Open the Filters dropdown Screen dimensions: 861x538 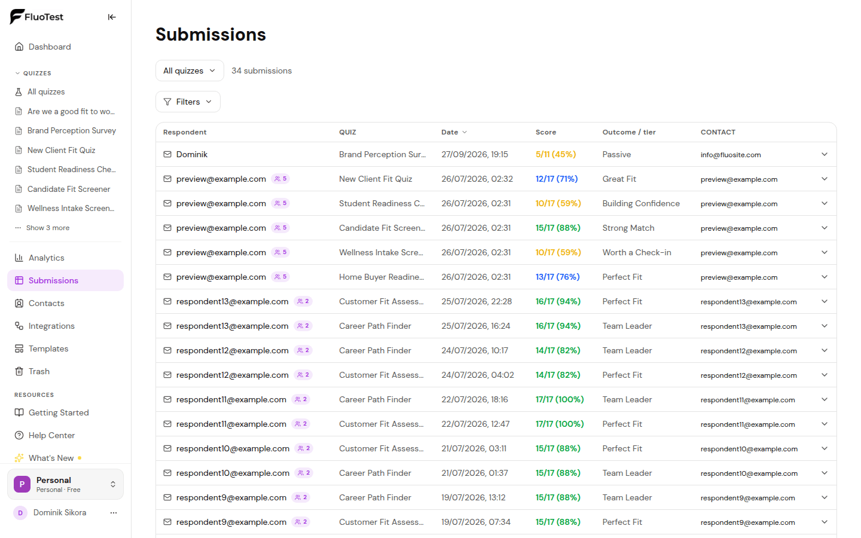(x=188, y=102)
